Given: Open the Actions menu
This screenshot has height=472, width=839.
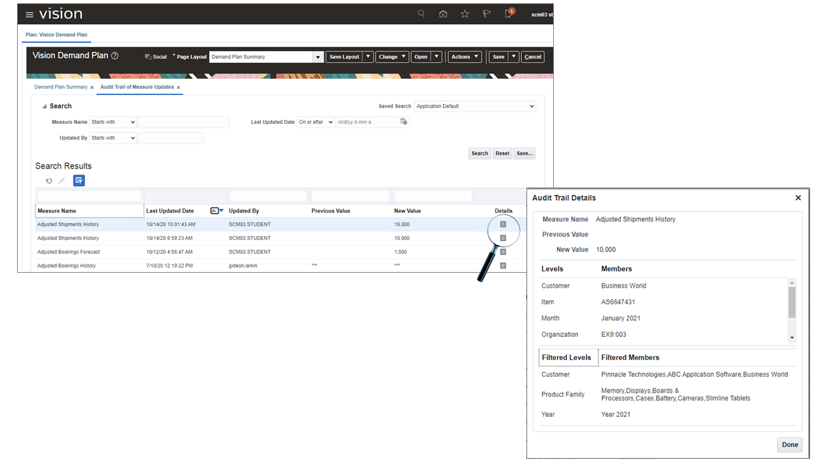Looking at the screenshot, I should [x=465, y=57].
